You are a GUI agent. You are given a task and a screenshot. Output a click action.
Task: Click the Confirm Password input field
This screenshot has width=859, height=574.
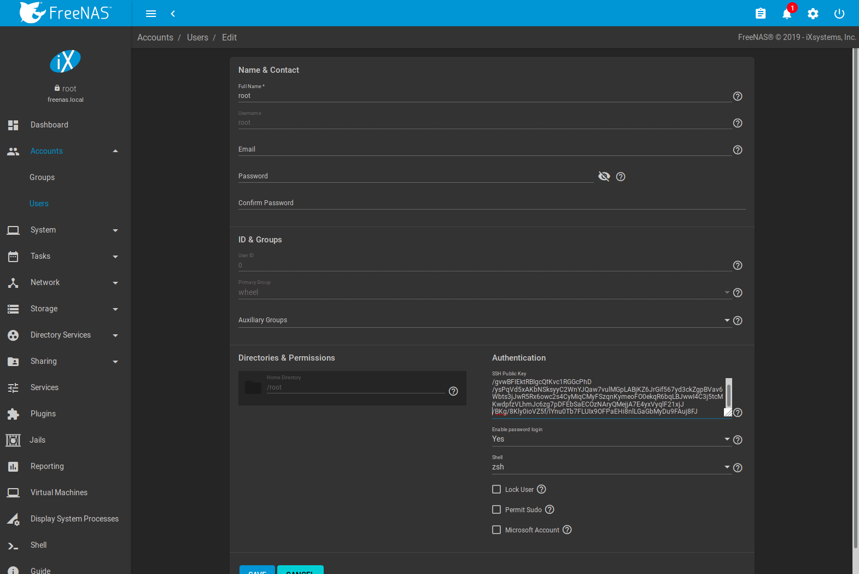point(492,203)
